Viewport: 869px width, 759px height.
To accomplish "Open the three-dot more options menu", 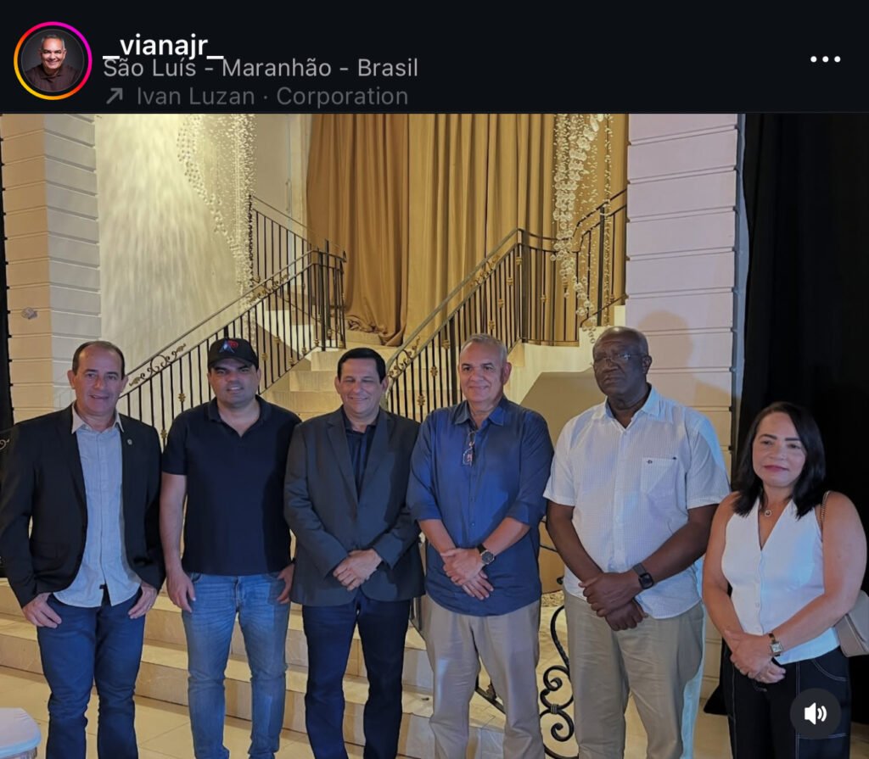I will pyautogui.click(x=825, y=59).
